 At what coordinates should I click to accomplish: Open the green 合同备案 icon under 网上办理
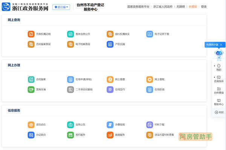[x=31, y=79]
